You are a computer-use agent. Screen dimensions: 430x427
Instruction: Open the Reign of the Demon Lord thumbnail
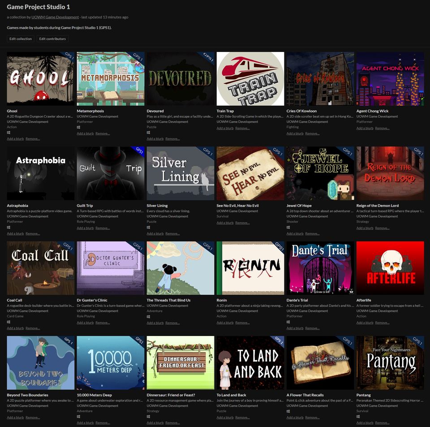(x=390, y=173)
